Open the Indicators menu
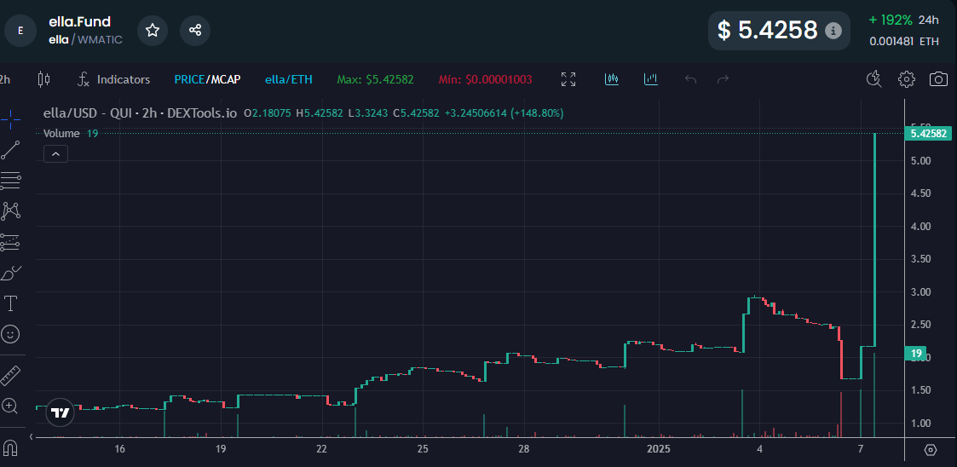Viewport: 957px width, 467px height. 114,79
